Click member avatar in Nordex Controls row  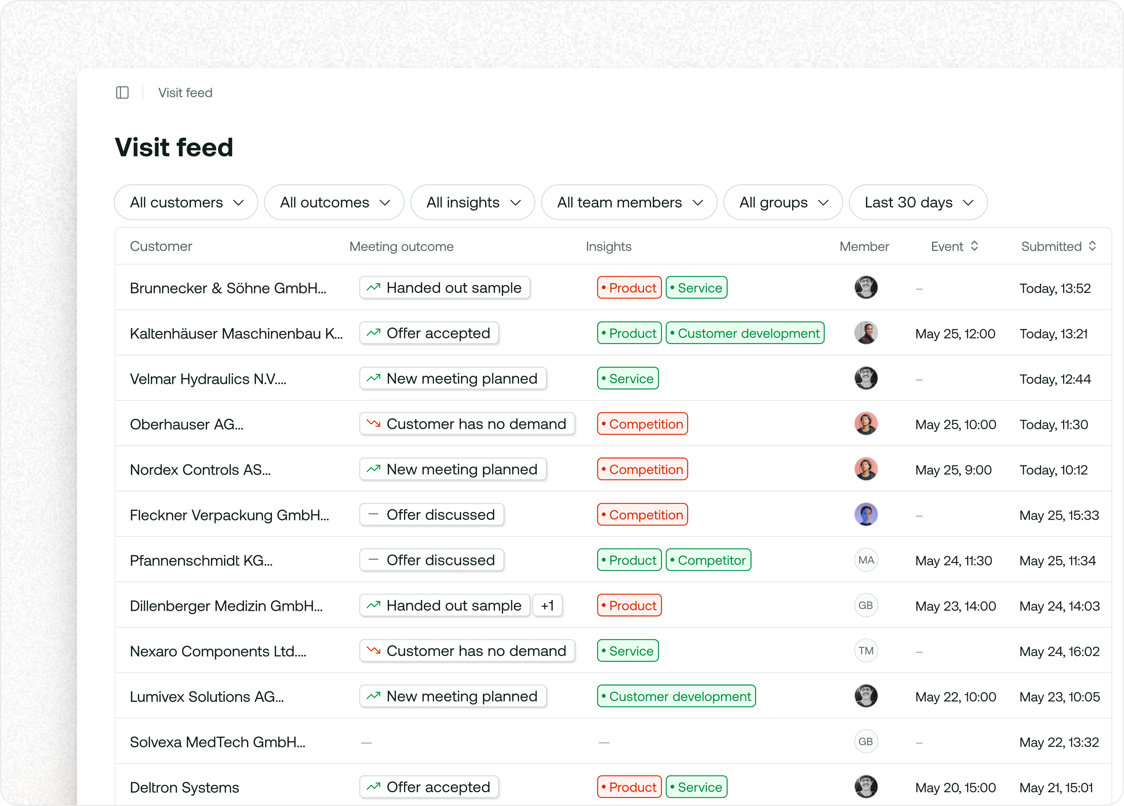point(866,469)
